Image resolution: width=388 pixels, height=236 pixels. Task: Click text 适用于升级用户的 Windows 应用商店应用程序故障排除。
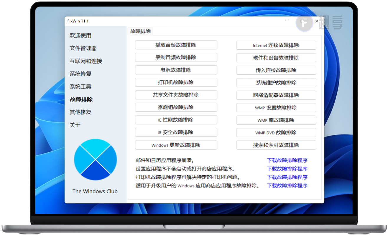pyautogui.click(x=198, y=186)
